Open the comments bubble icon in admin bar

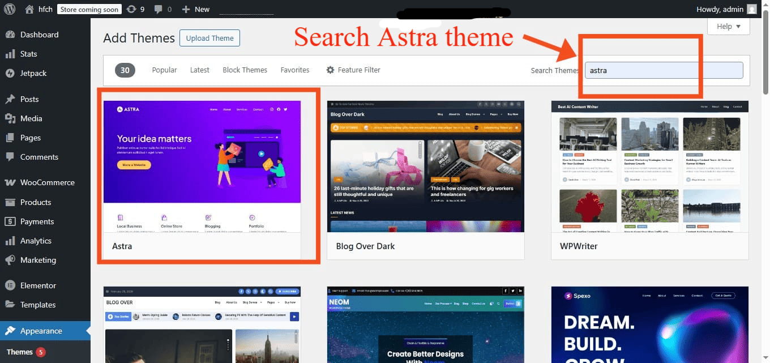[158, 9]
